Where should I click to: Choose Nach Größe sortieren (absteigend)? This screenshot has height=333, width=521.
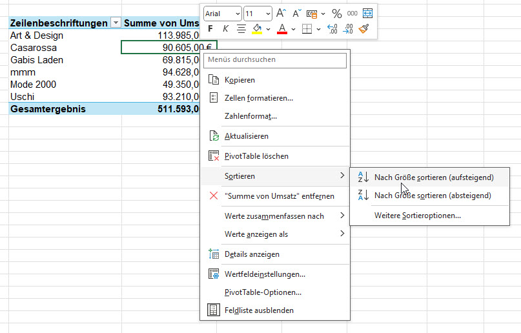[433, 196]
